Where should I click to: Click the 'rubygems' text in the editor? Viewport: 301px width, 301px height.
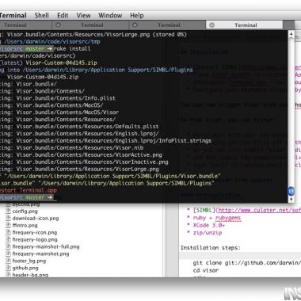(228, 218)
